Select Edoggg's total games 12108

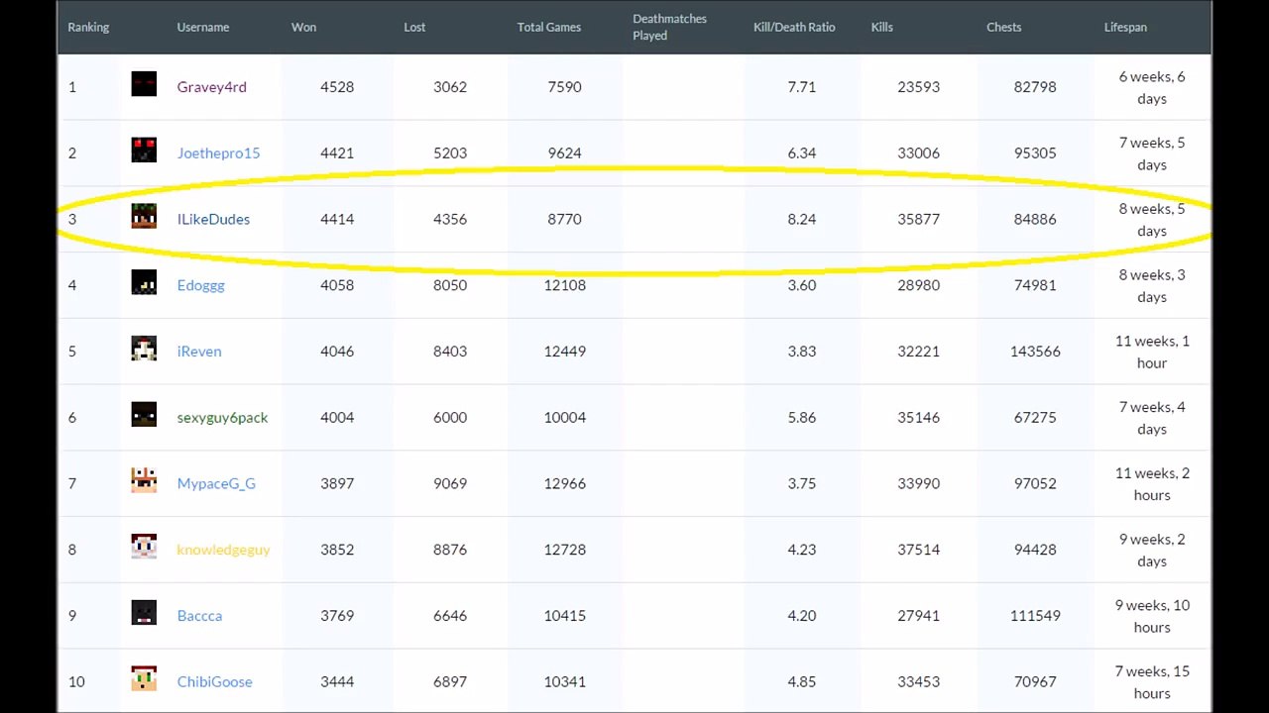(565, 285)
